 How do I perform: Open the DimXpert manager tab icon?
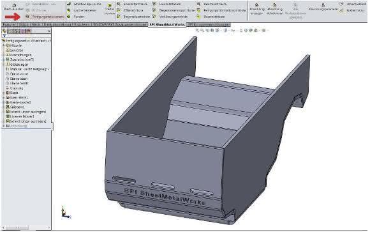(22, 31)
